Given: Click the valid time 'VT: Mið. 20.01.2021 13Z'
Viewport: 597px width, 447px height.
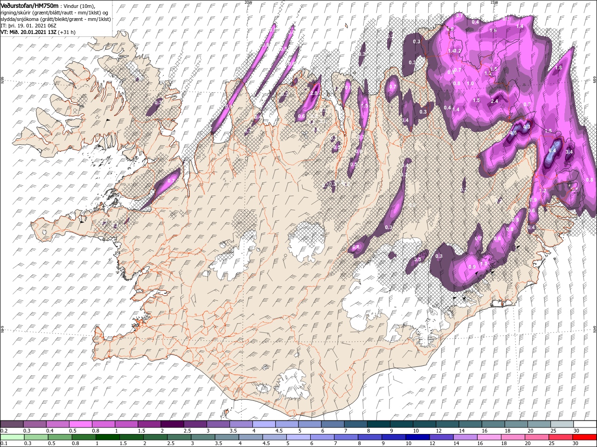Looking at the screenshot, I should tap(28, 32).
